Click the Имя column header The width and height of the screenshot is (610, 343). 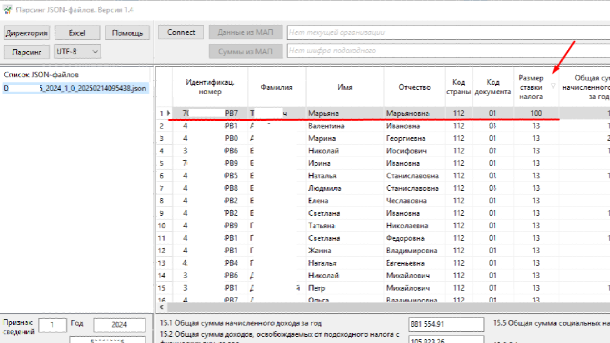[345, 87]
